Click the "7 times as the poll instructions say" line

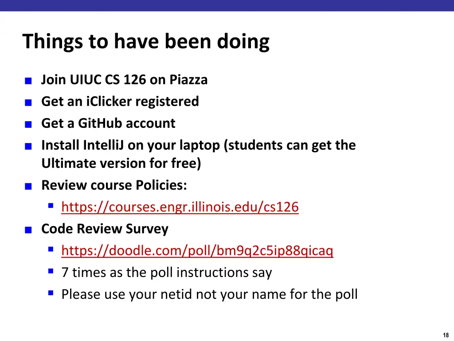(167, 273)
